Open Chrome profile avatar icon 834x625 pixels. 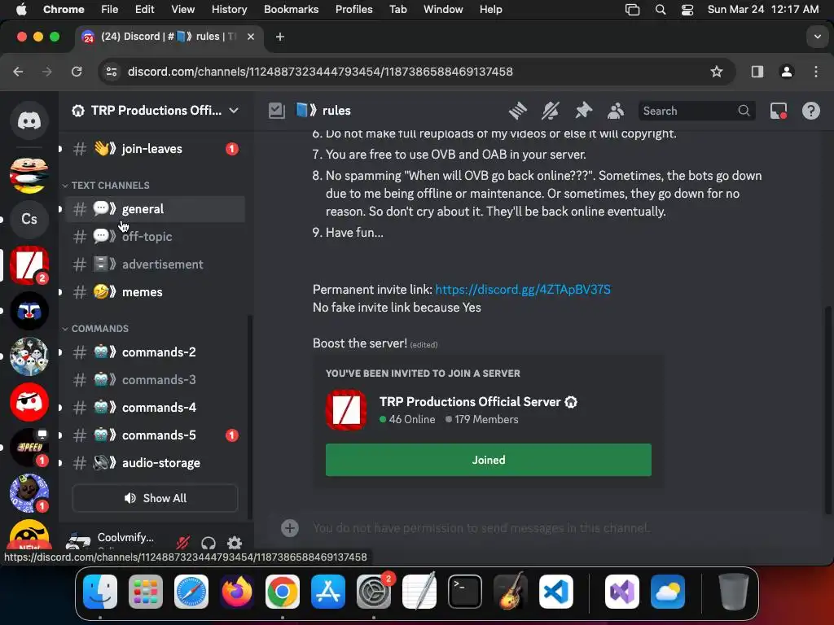click(787, 72)
